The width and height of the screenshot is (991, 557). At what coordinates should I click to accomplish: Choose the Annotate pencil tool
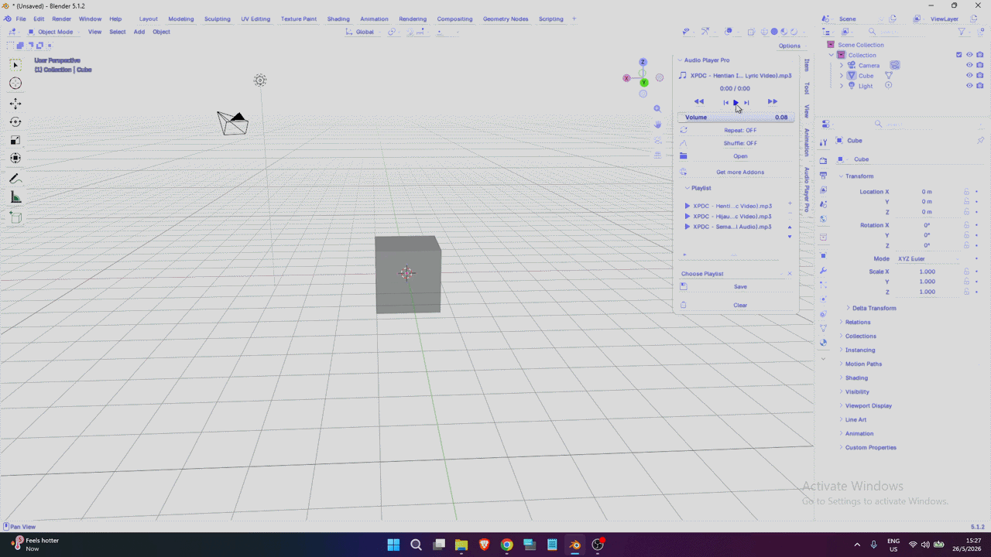coord(15,179)
